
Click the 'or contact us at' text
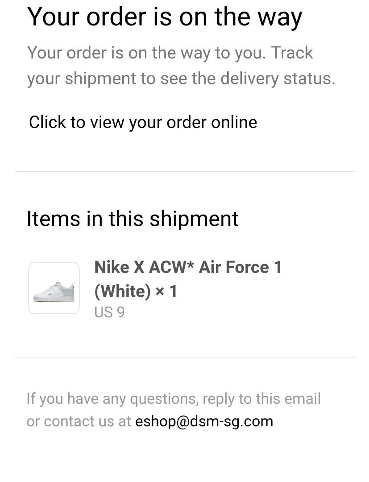point(79,421)
